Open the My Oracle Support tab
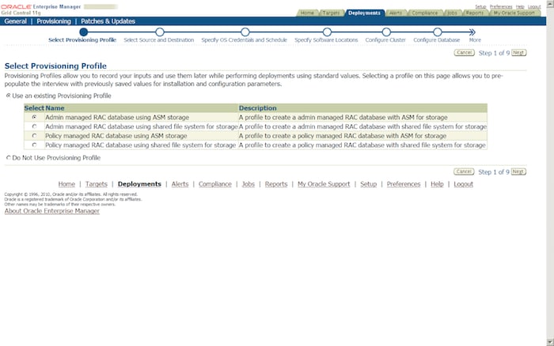This screenshot has height=346, width=554. 514,13
